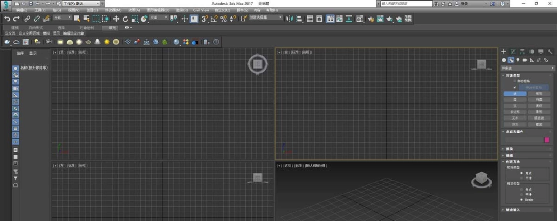Open the Civil View menu

(201, 10)
